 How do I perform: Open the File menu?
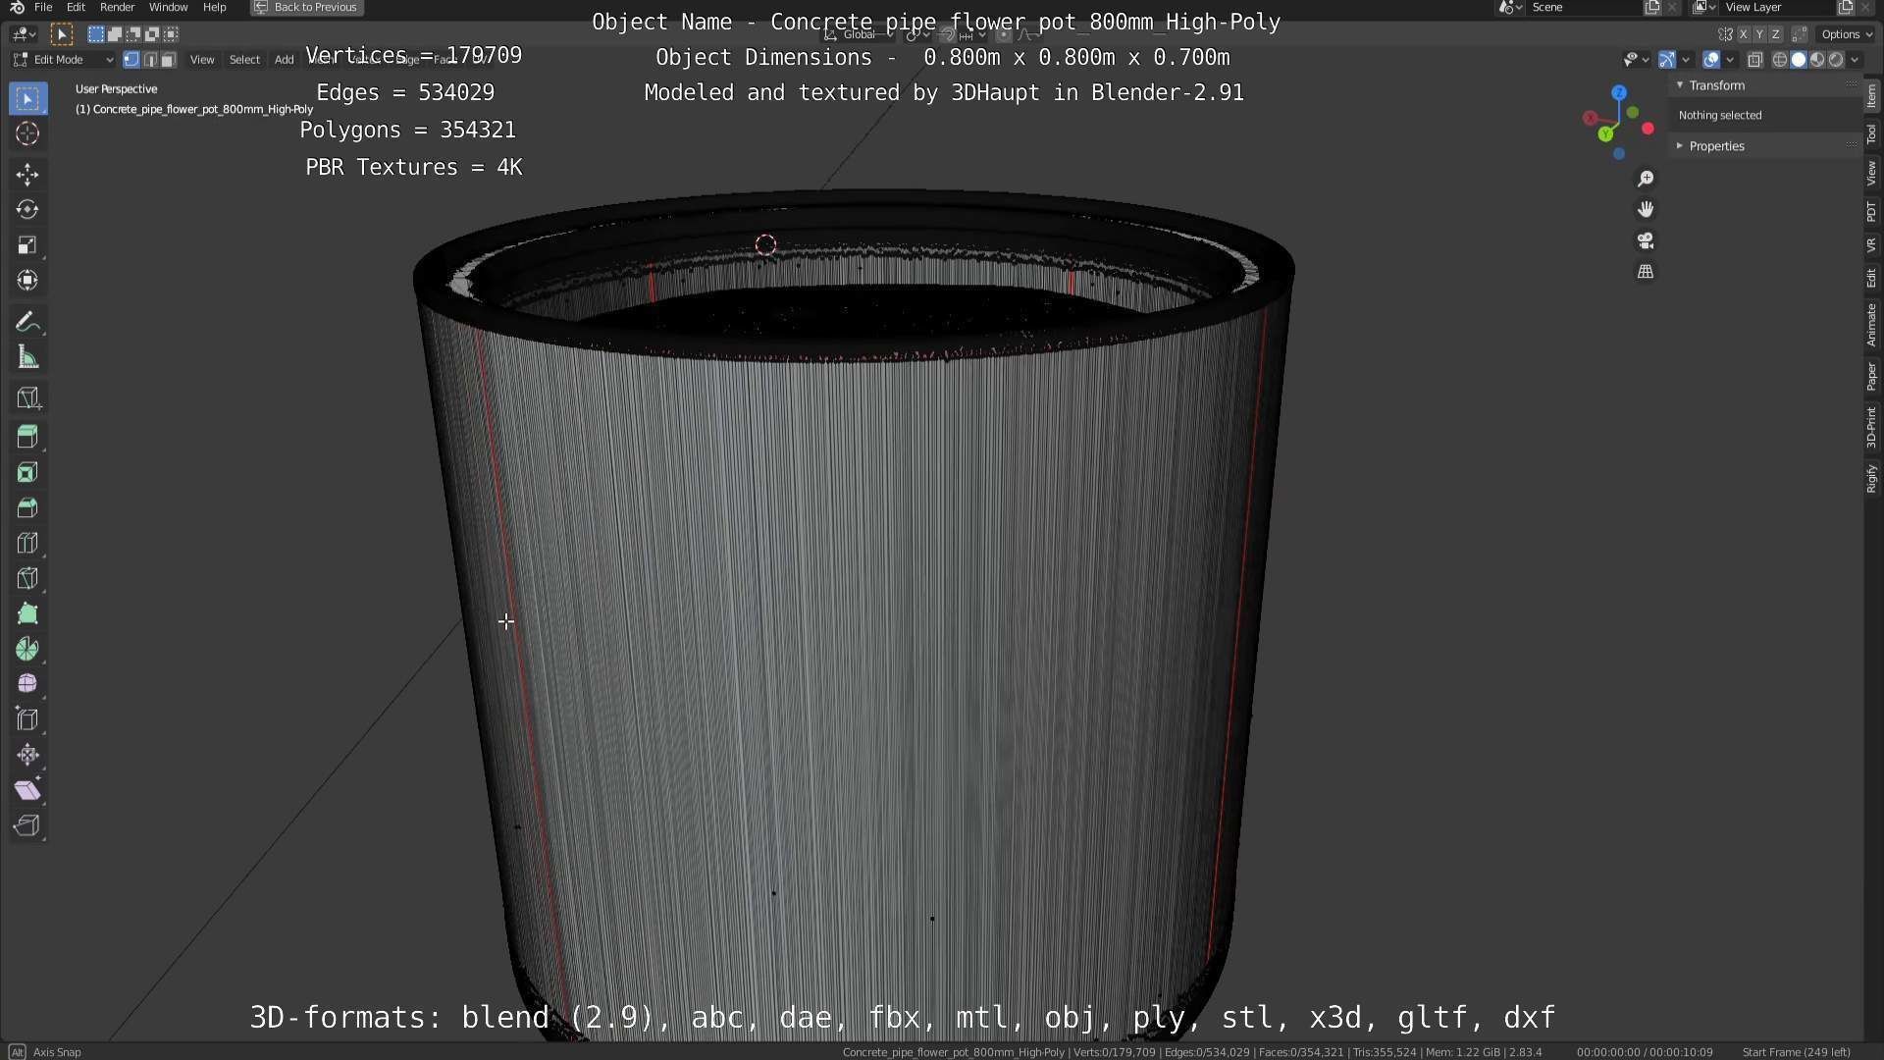[x=43, y=7]
